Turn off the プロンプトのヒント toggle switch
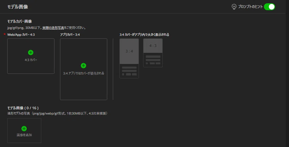 [269, 7]
